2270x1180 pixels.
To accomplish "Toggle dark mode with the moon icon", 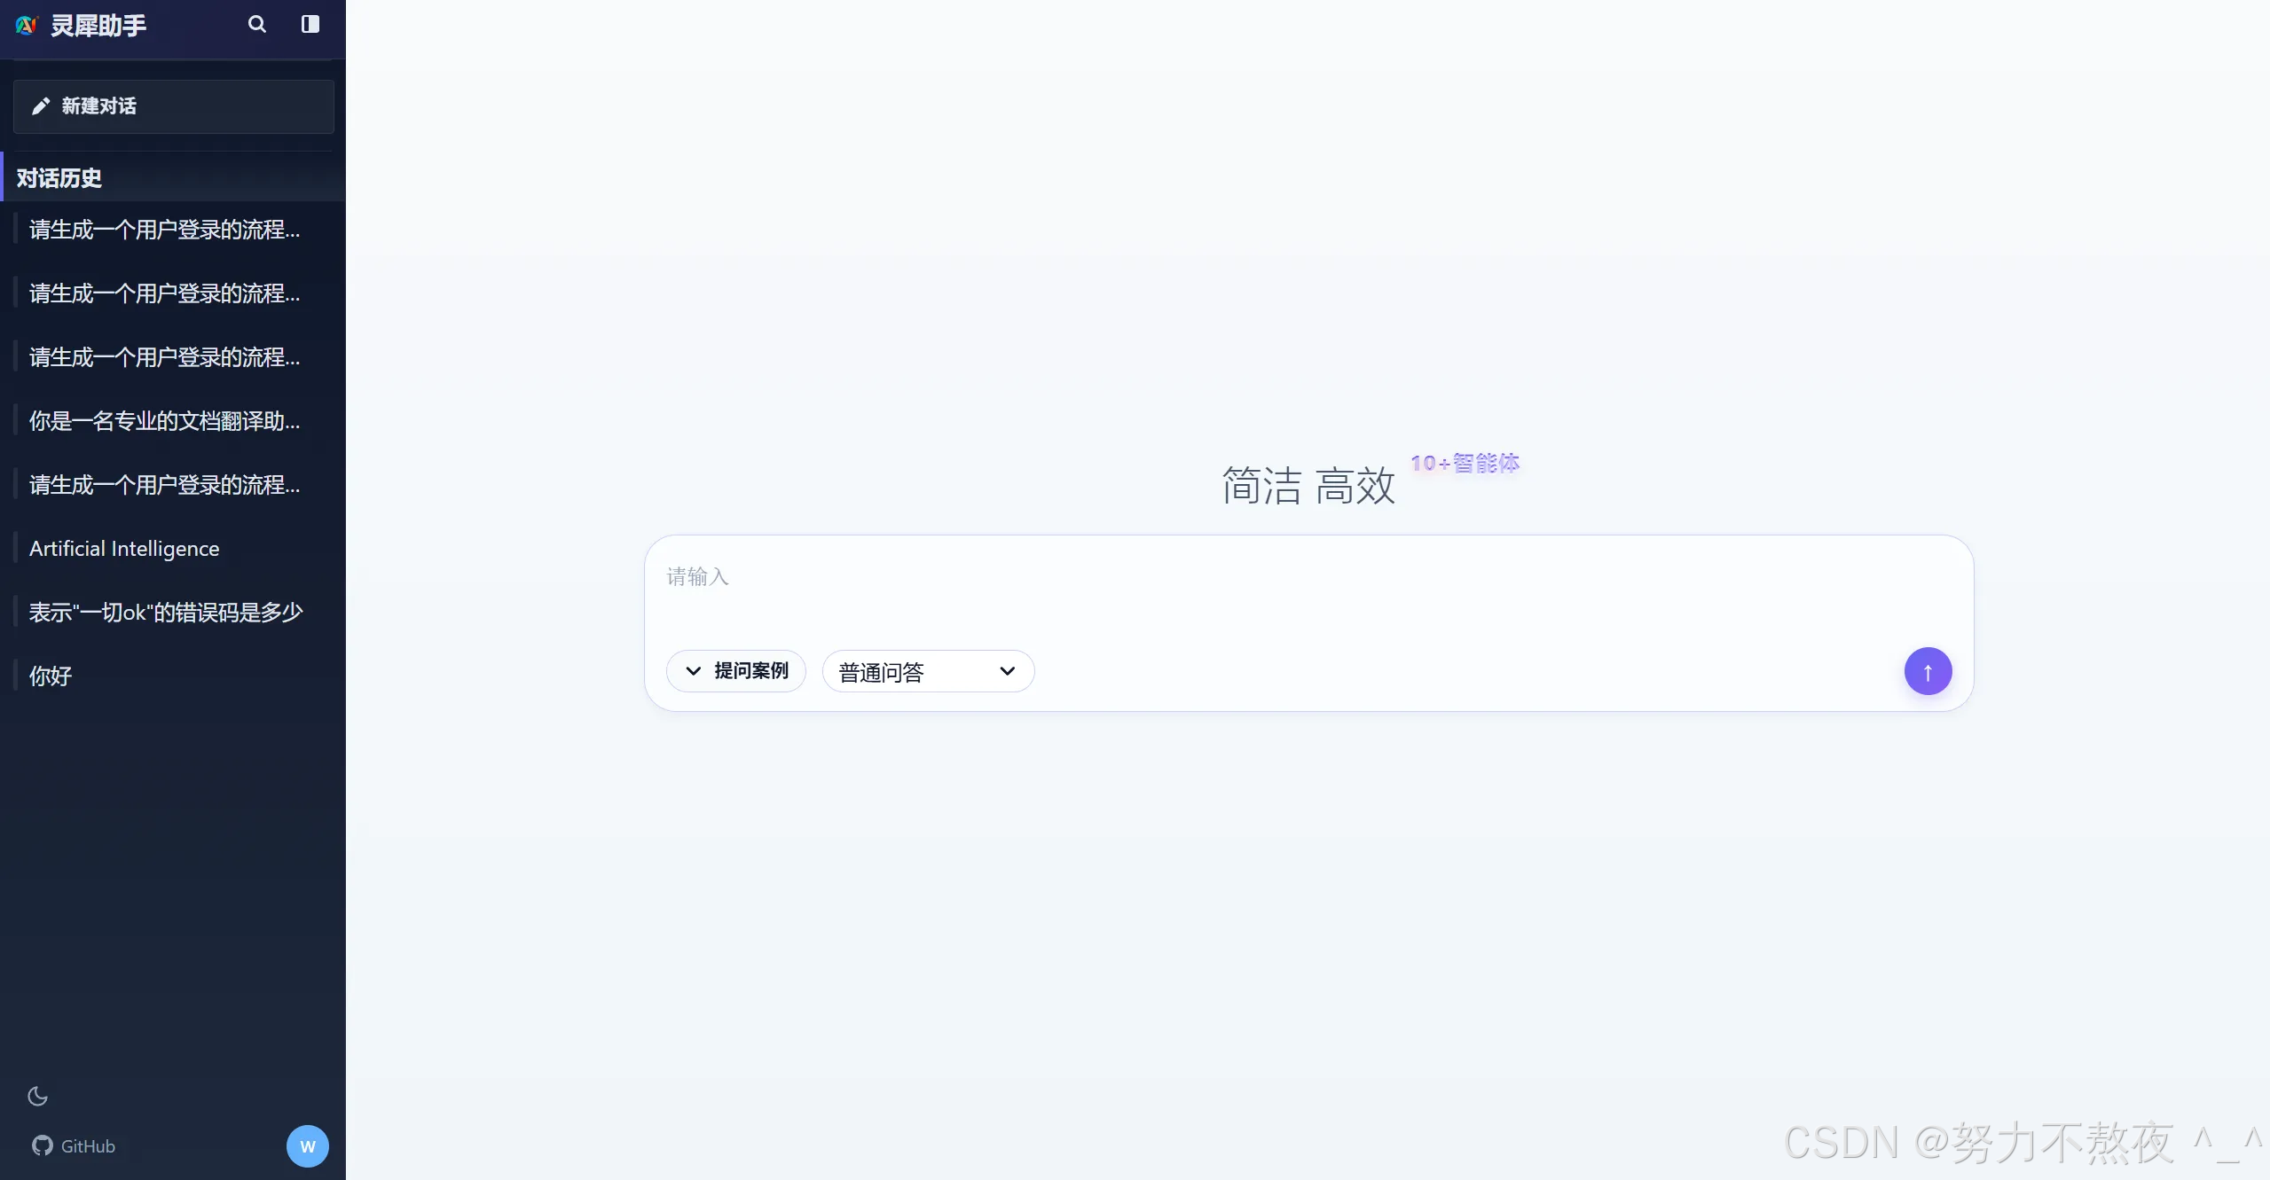I will click(36, 1096).
